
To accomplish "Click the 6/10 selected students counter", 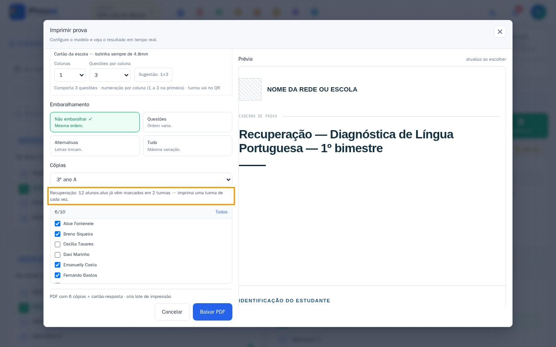I will pyautogui.click(x=60, y=212).
